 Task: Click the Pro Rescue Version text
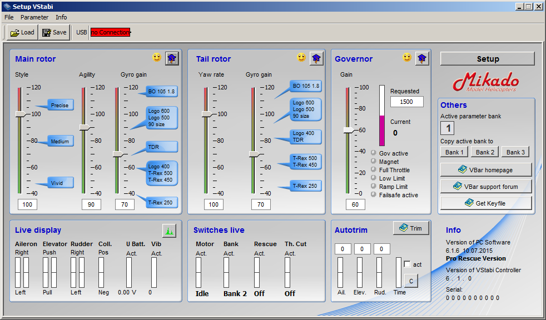[475, 258]
